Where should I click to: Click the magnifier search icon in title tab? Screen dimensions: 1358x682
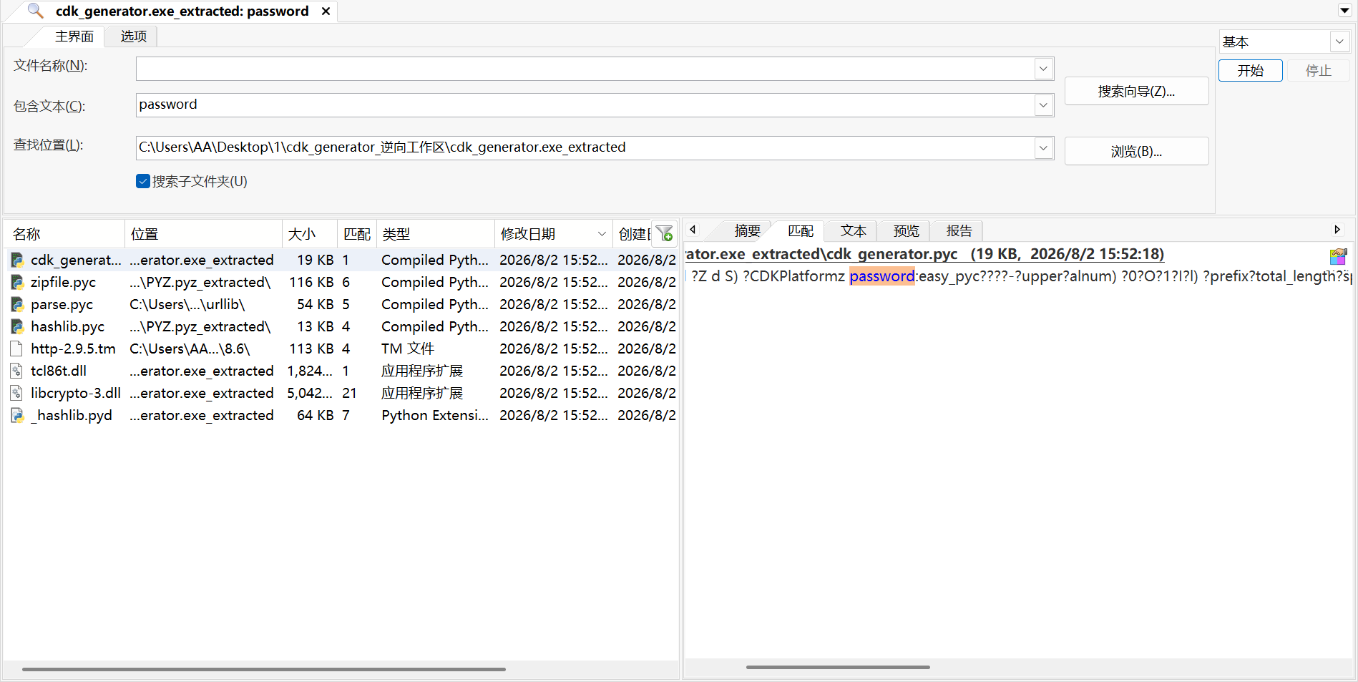tap(35, 11)
